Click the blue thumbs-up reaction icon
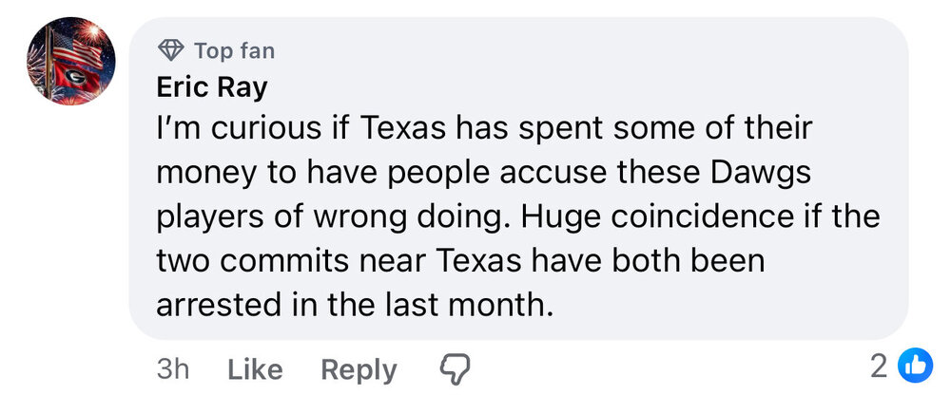 (915, 367)
